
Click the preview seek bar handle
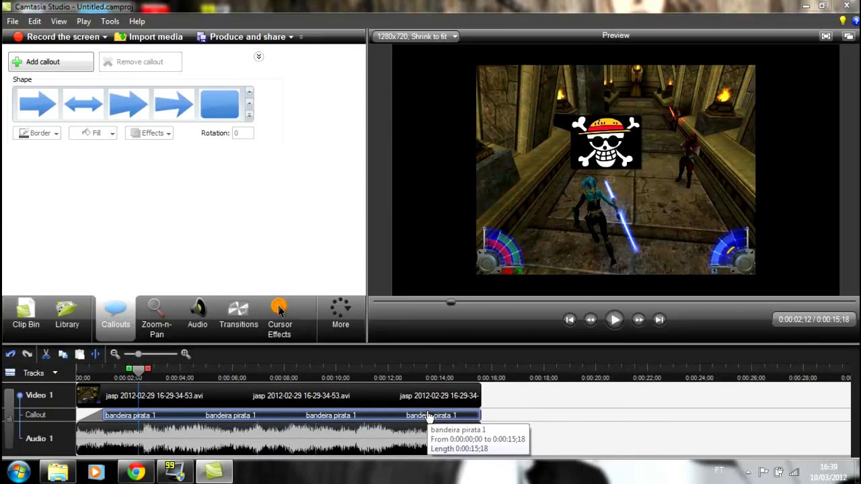(451, 302)
